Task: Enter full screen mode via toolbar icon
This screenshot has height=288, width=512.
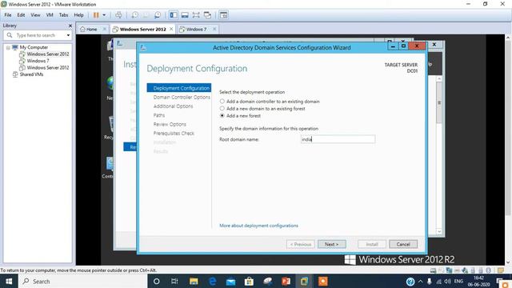Action: pos(196,15)
